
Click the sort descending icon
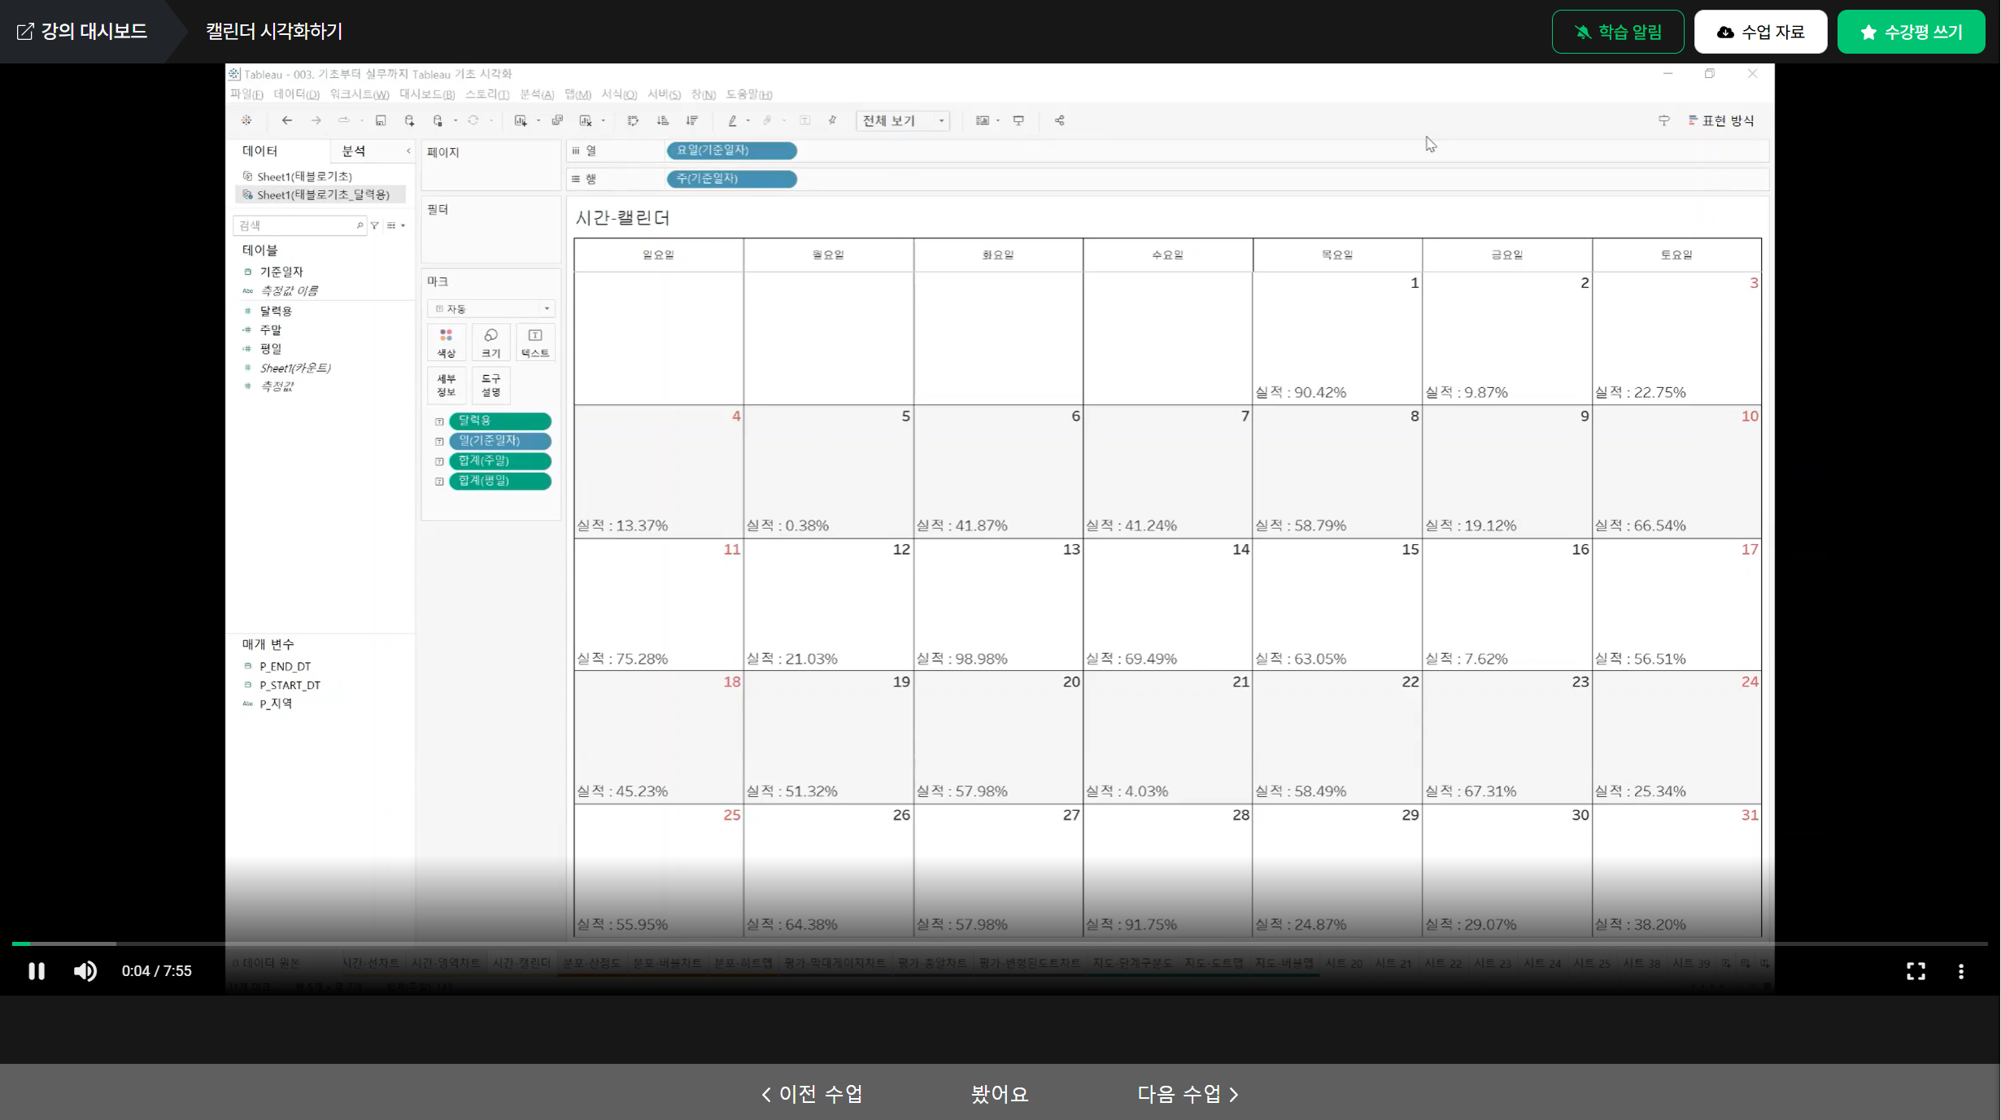tap(692, 120)
